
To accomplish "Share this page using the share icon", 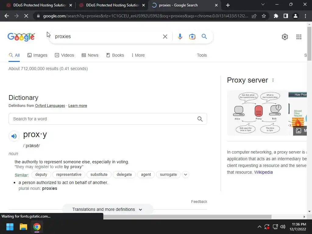I will [x=254, y=16].
